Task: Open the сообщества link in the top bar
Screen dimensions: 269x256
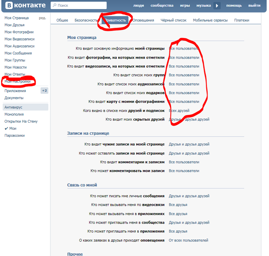Action: click(162, 6)
